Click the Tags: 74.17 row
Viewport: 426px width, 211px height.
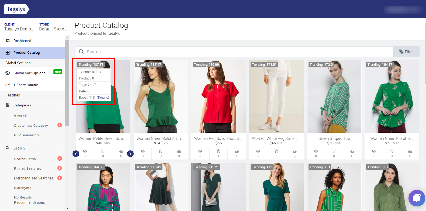tap(94, 85)
